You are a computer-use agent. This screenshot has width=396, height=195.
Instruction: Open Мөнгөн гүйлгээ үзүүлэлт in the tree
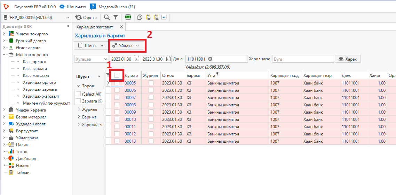(46, 103)
